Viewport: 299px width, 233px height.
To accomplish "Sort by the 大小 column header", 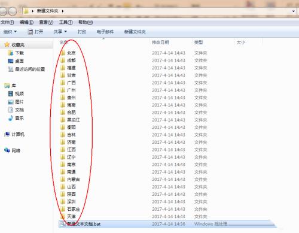I will (241, 43).
